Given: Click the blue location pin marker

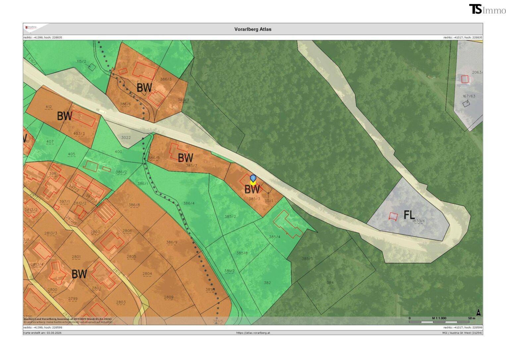Looking at the screenshot, I should [253, 178].
